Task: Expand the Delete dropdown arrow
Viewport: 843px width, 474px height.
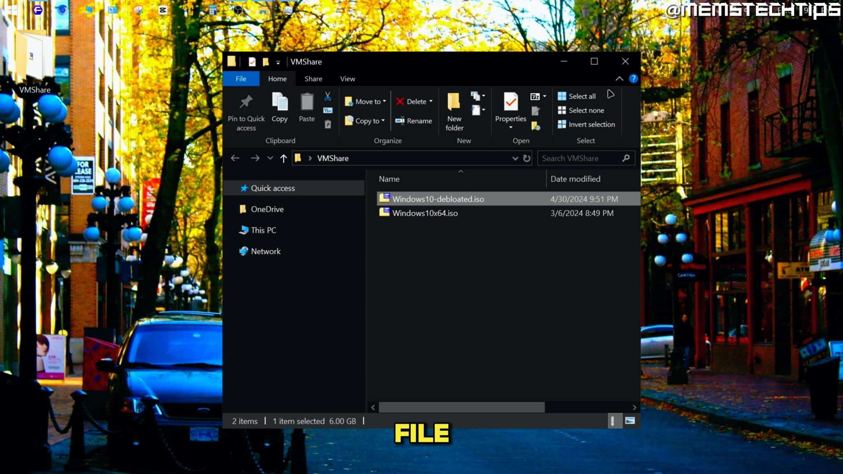Action: coord(431,101)
